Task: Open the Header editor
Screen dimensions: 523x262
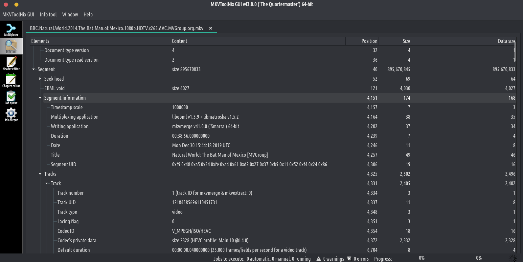Action: (11, 64)
